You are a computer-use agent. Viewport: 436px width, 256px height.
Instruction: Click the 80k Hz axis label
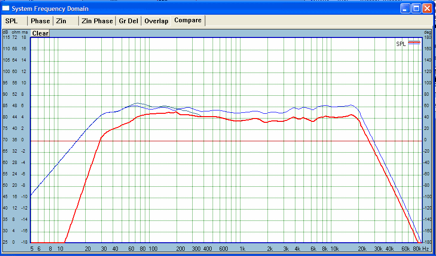421,249
